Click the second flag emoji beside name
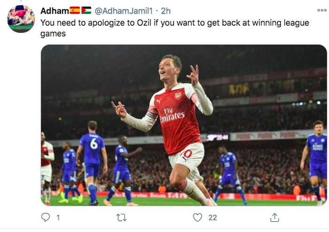Image resolution: width=329 pixels, height=232 pixels. pyautogui.click(x=86, y=10)
